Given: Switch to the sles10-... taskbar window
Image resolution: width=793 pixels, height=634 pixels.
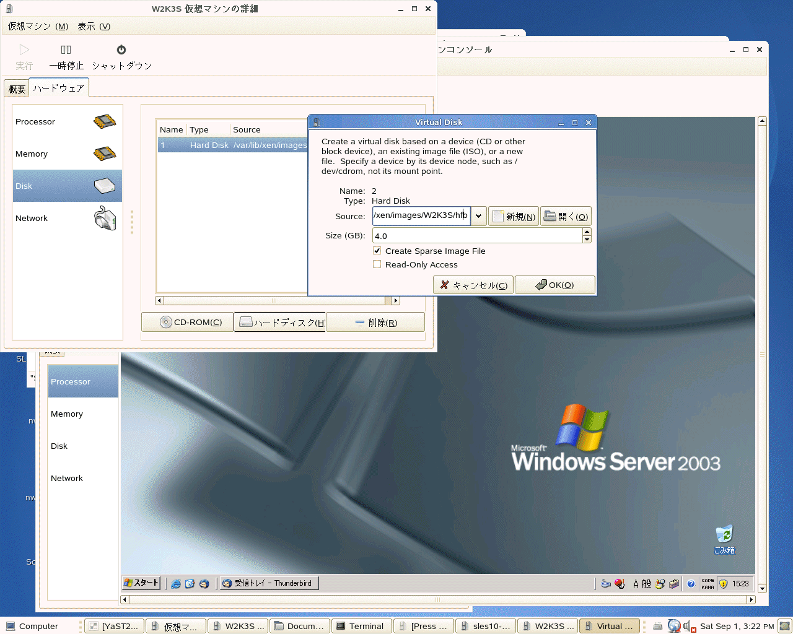Looking at the screenshot, I should click(x=486, y=626).
